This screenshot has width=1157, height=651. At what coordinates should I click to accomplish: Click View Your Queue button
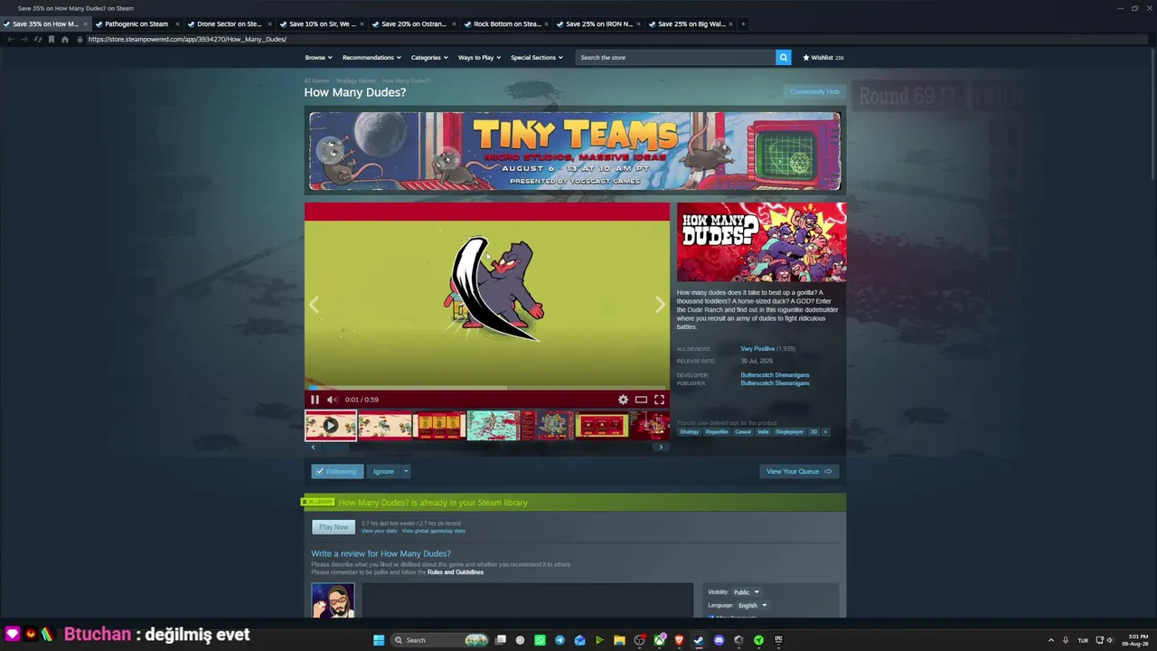coord(799,471)
